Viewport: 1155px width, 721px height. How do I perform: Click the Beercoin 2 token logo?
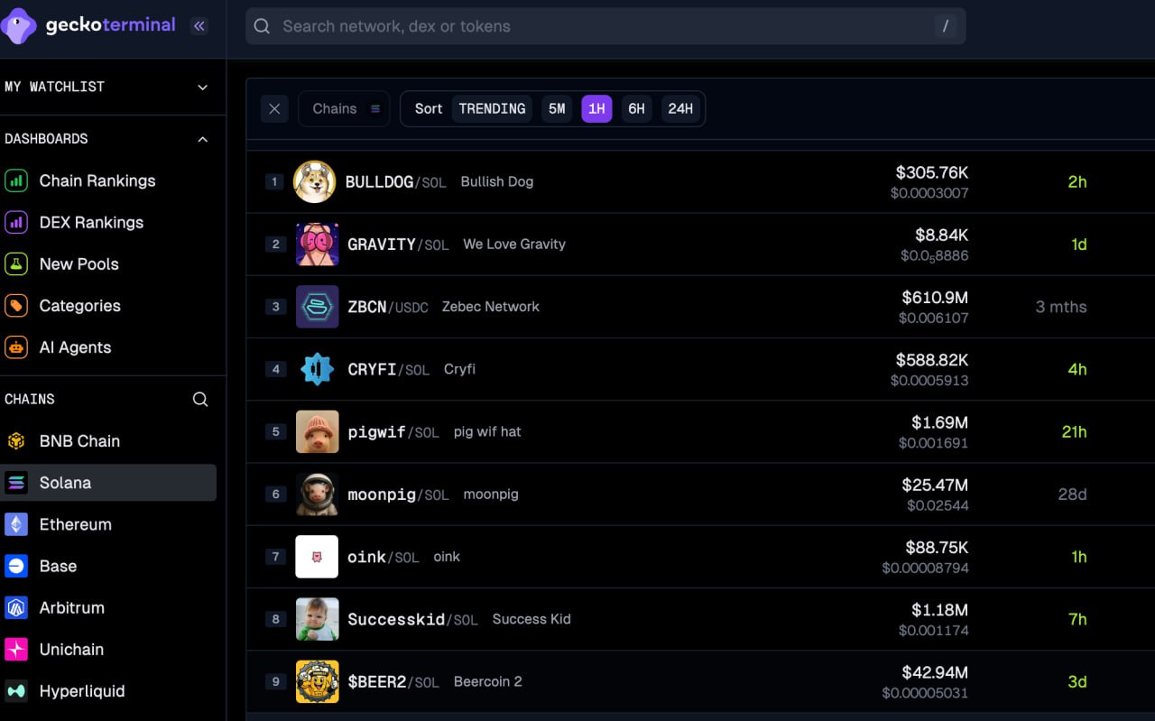[317, 681]
